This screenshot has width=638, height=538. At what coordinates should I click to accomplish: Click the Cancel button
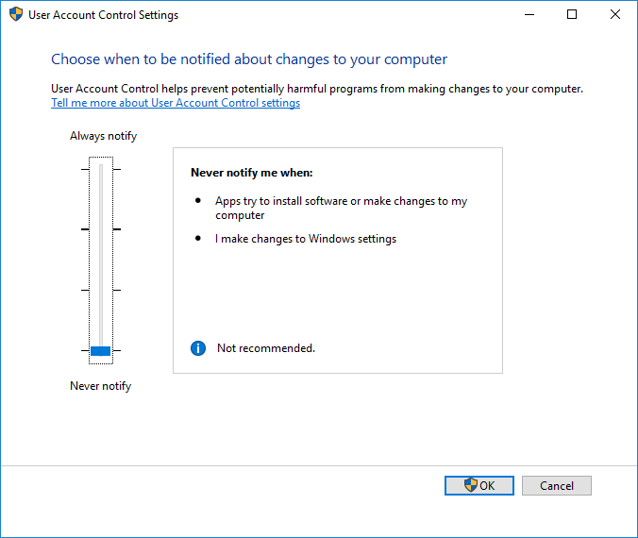coord(556,485)
